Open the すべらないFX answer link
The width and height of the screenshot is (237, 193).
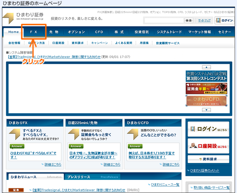[33, 155]
